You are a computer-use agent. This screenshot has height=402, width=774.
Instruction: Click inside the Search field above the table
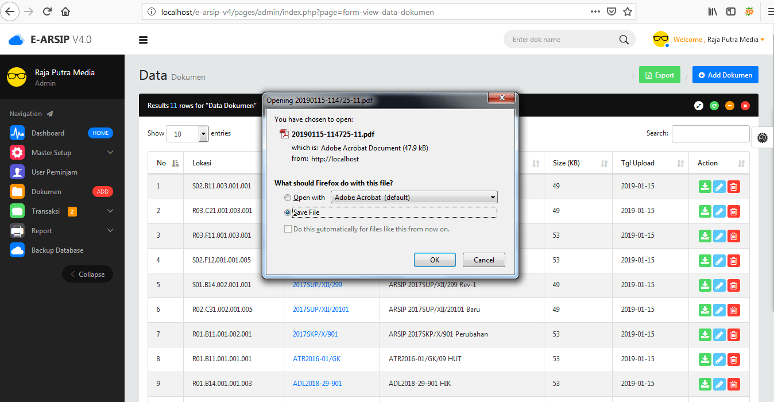point(710,133)
